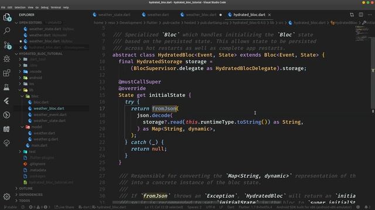Open the Debug menu
Screen dimensions: 375x210
(x=45, y=8)
